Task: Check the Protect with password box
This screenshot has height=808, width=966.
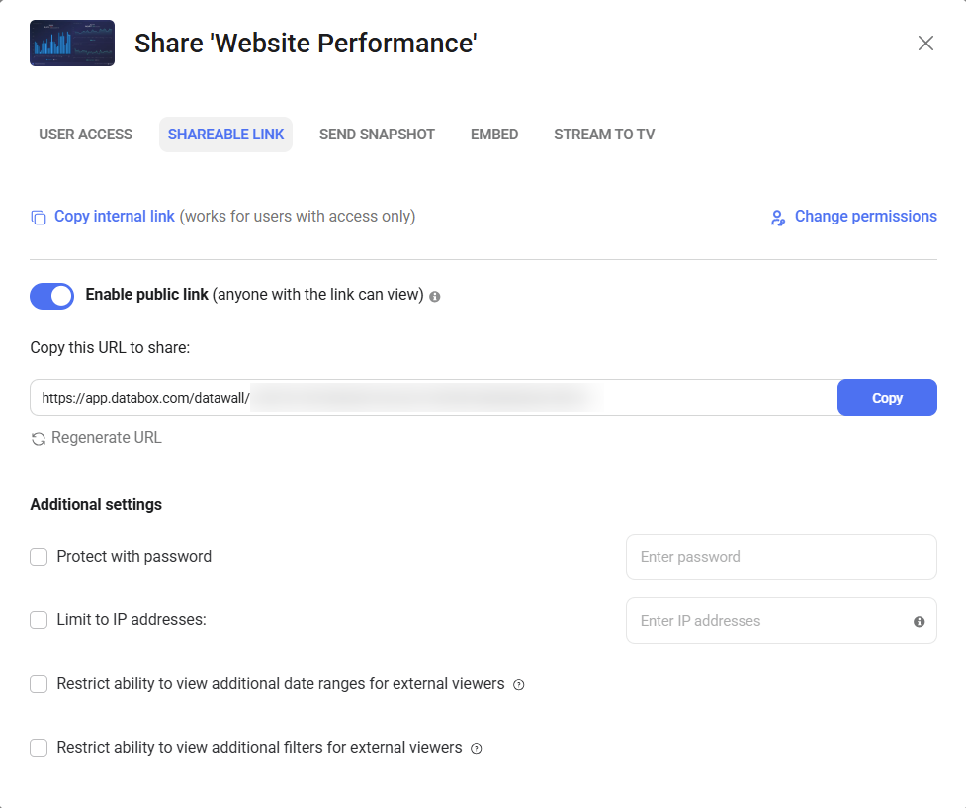Action: coord(39,557)
